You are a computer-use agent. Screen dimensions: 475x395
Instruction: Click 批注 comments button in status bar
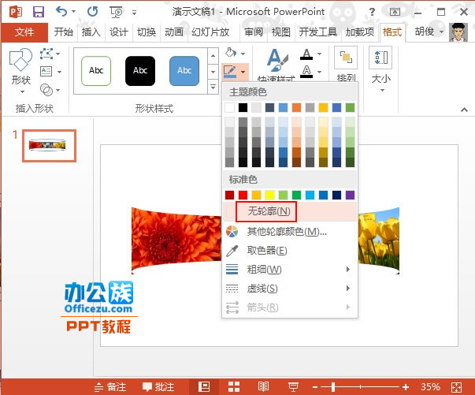tap(158, 387)
